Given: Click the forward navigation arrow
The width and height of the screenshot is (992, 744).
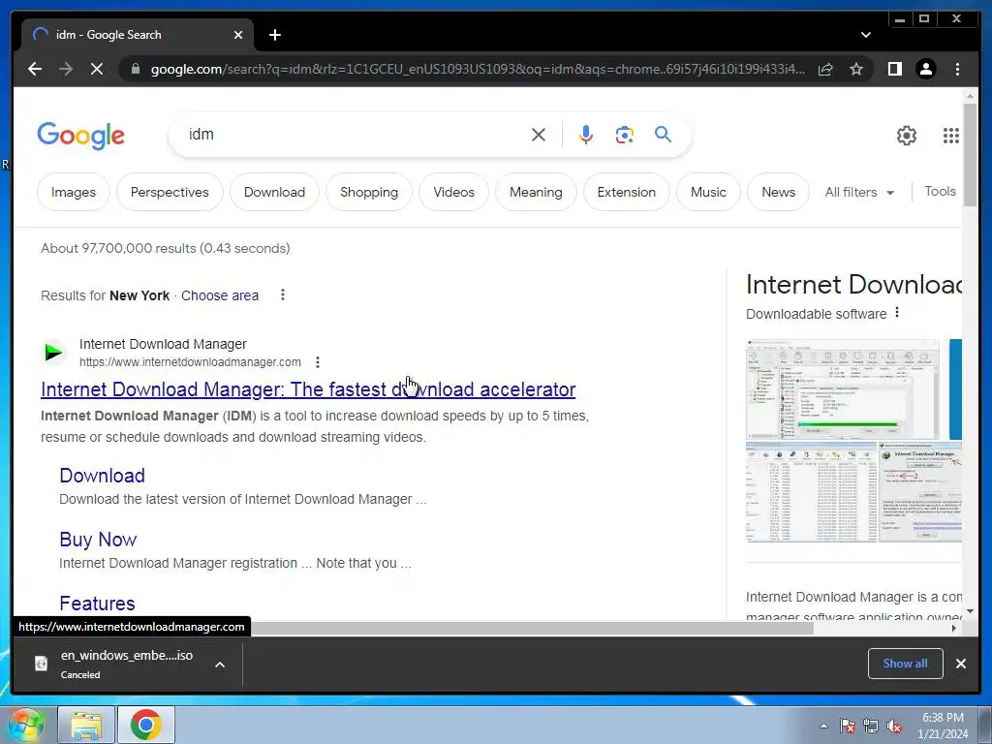Looking at the screenshot, I should point(66,69).
